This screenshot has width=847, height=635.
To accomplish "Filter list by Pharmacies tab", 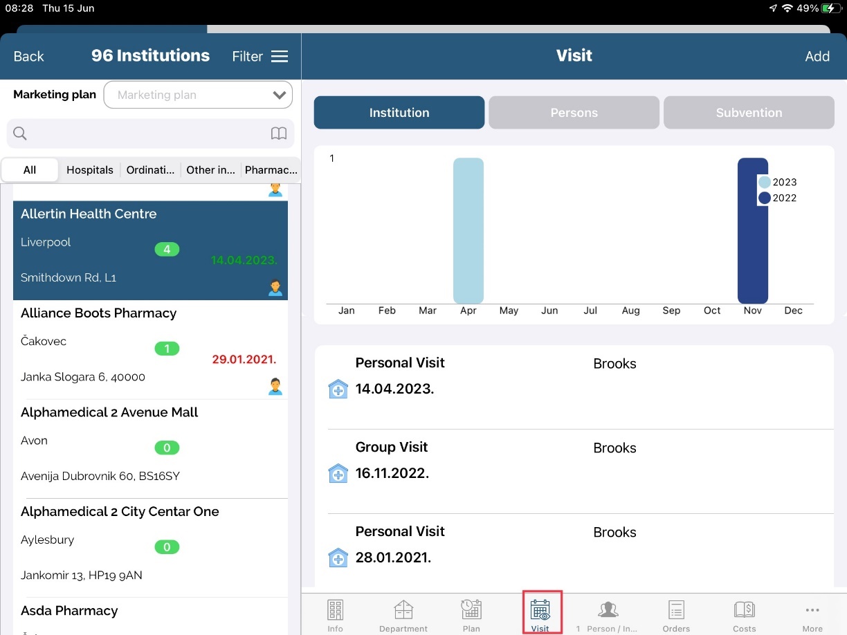I will (271, 170).
